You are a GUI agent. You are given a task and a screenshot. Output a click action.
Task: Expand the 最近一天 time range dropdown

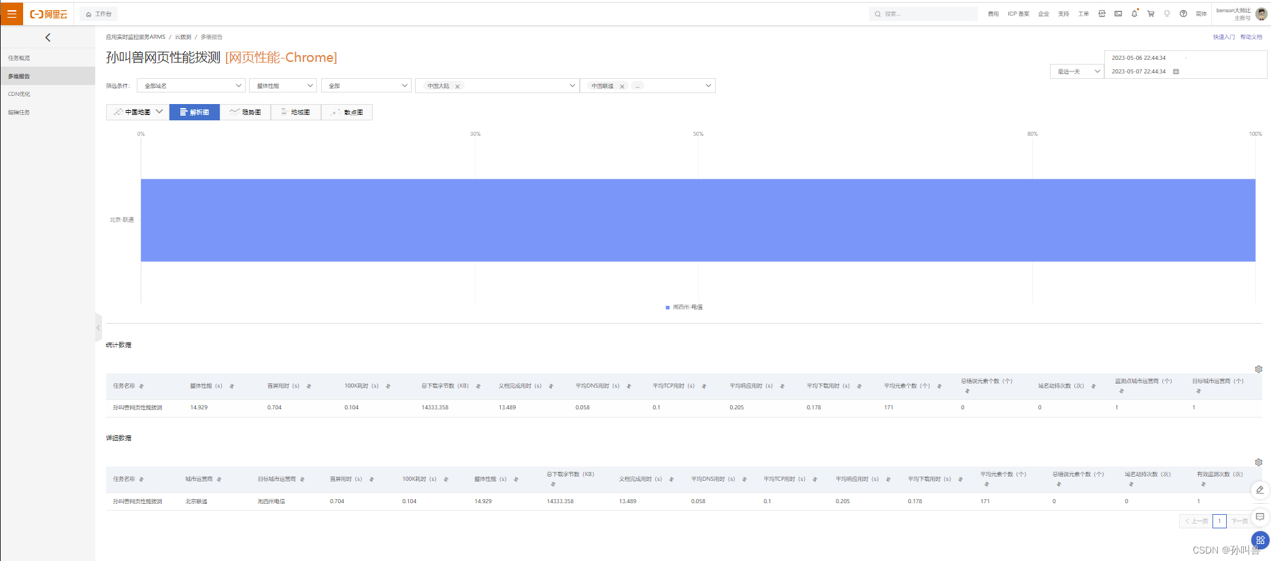[x=1077, y=71]
